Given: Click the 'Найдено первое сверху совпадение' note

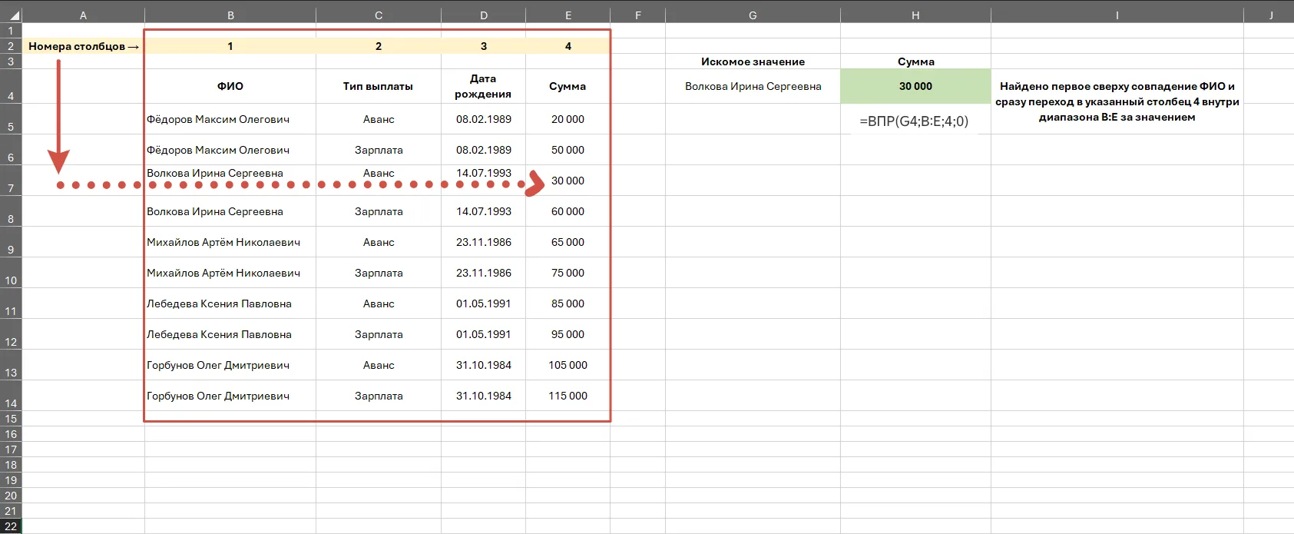Looking at the screenshot, I should click(1117, 101).
